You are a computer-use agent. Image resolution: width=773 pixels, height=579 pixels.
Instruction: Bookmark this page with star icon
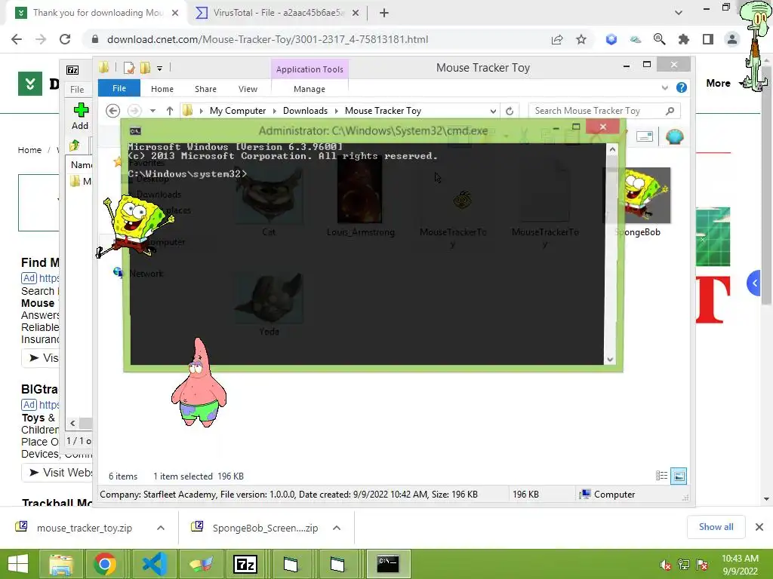click(581, 39)
